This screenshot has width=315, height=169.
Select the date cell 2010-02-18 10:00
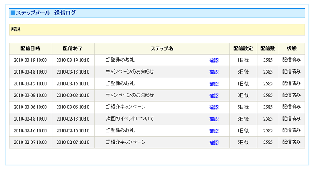pyautogui.click(x=30, y=119)
